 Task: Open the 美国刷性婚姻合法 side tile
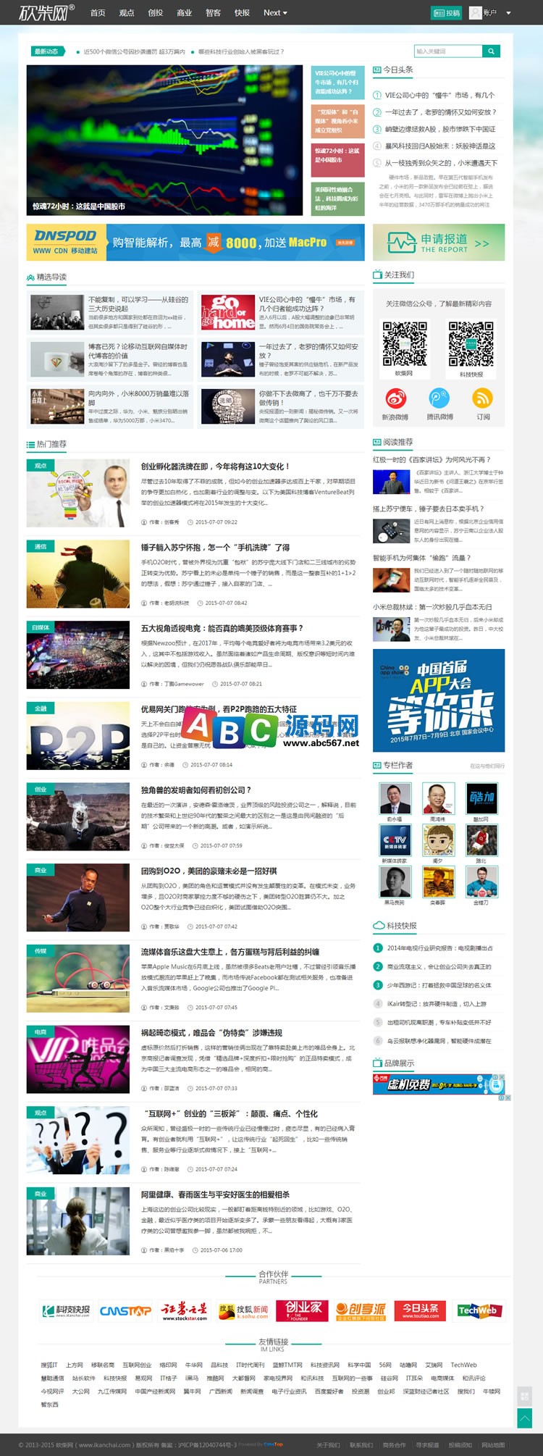click(x=337, y=198)
